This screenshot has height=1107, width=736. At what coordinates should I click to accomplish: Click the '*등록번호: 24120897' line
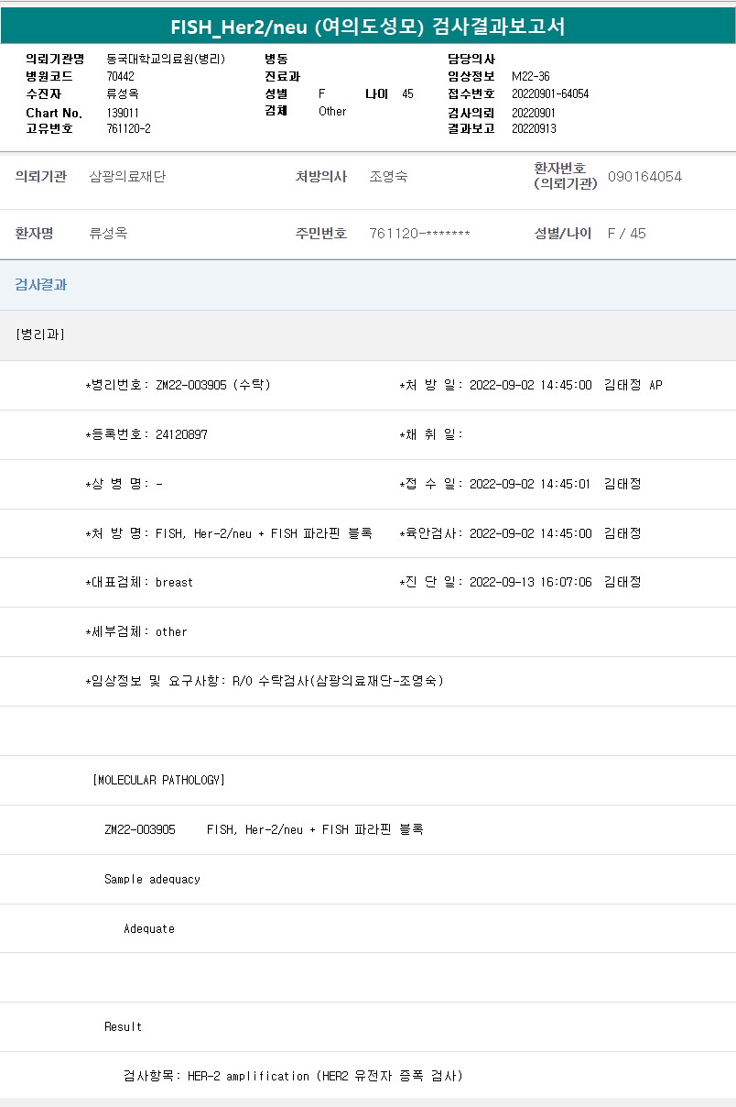[x=146, y=434]
